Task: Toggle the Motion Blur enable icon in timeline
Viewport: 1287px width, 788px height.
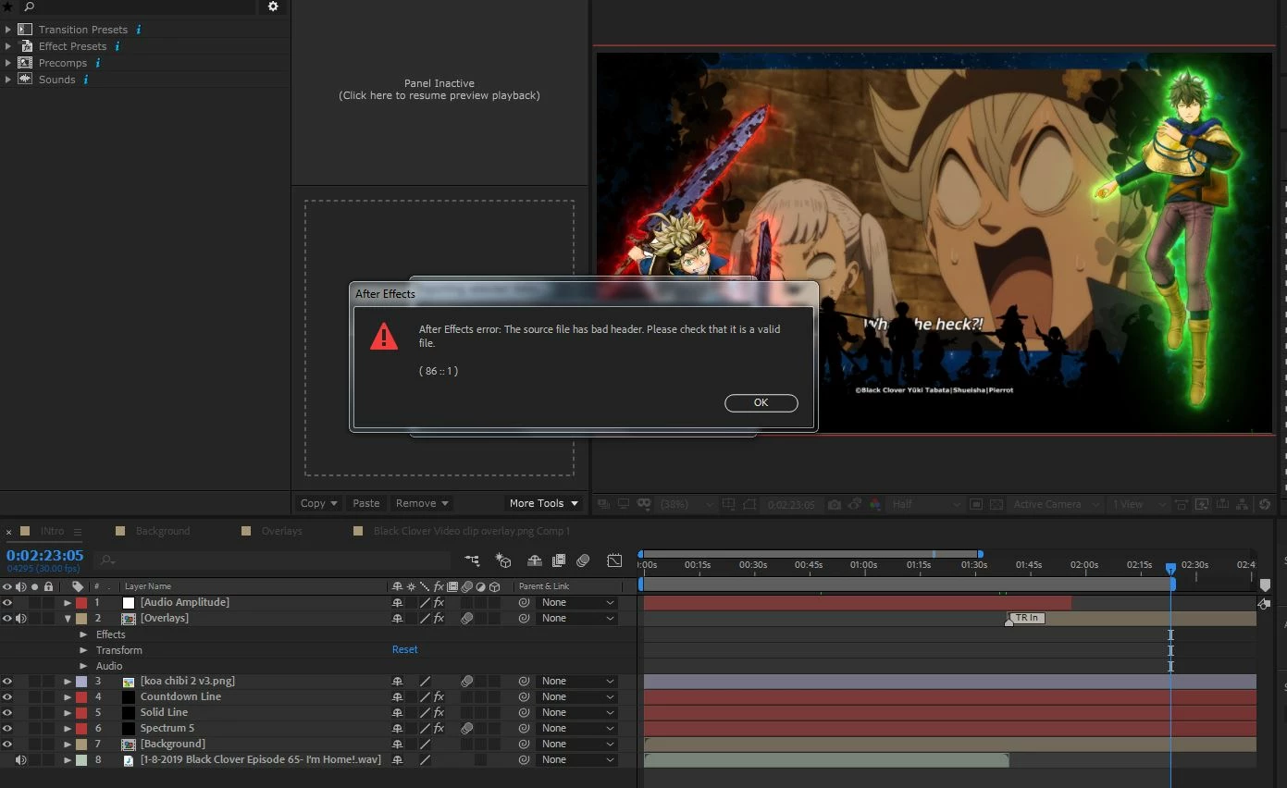Action: pos(583,560)
